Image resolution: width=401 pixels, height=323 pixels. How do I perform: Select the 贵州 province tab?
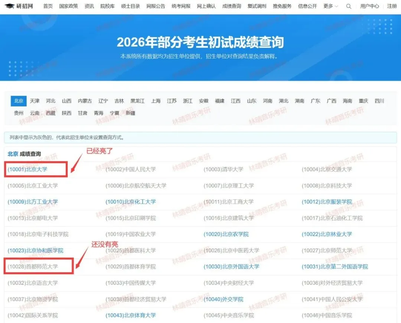coord(19,113)
